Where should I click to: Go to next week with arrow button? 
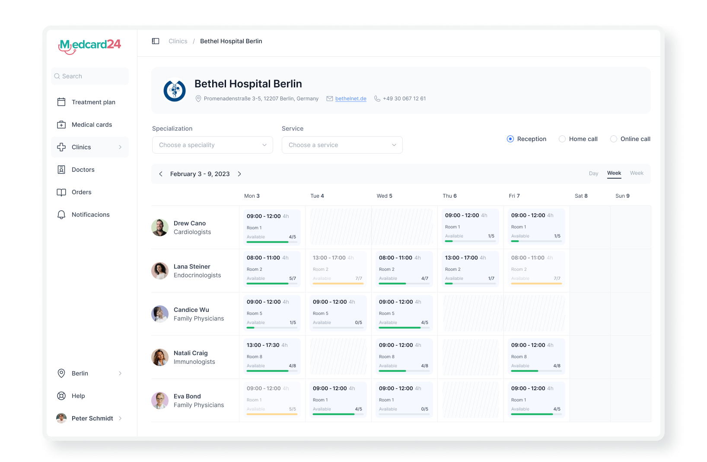pos(239,174)
